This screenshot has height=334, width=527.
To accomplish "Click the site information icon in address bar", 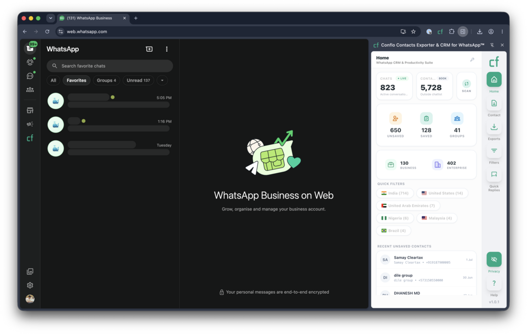I will tap(60, 31).
